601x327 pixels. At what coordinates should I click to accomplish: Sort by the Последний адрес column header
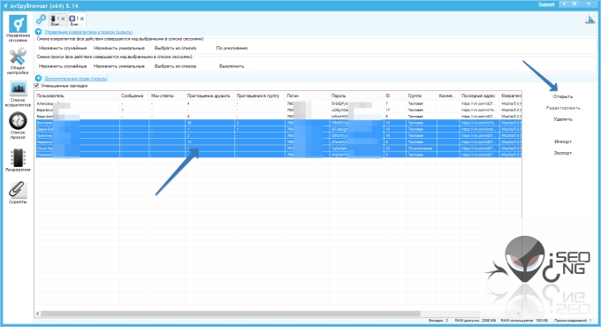click(x=479, y=95)
